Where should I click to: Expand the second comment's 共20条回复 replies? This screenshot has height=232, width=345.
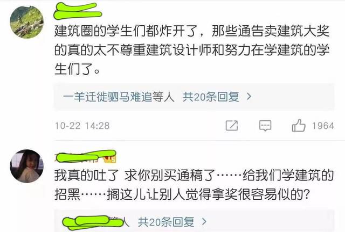[166, 222]
